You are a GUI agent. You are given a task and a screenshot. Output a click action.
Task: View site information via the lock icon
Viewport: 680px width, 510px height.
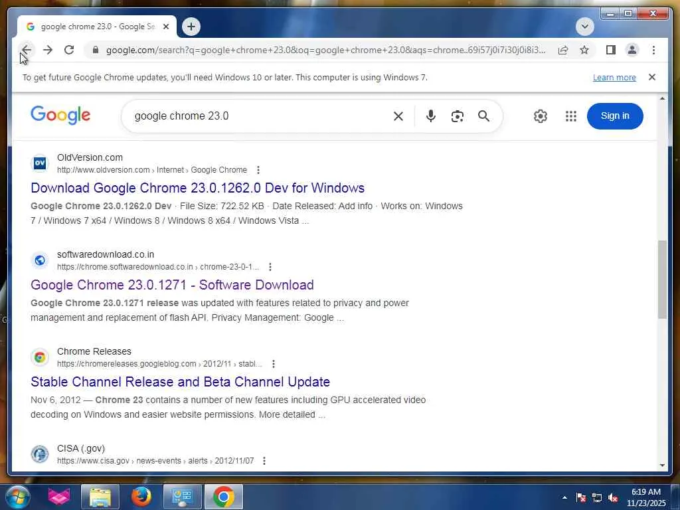point(96,50)
